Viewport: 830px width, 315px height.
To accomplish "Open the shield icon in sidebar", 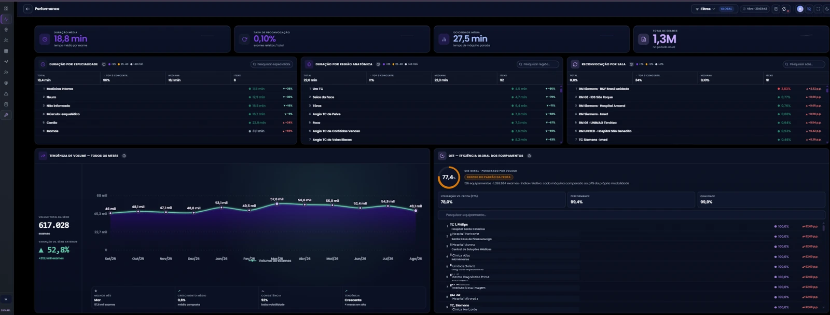I will [x=6, y=83].
